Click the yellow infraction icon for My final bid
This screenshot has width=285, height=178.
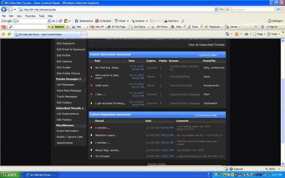[x=91, y=67]
